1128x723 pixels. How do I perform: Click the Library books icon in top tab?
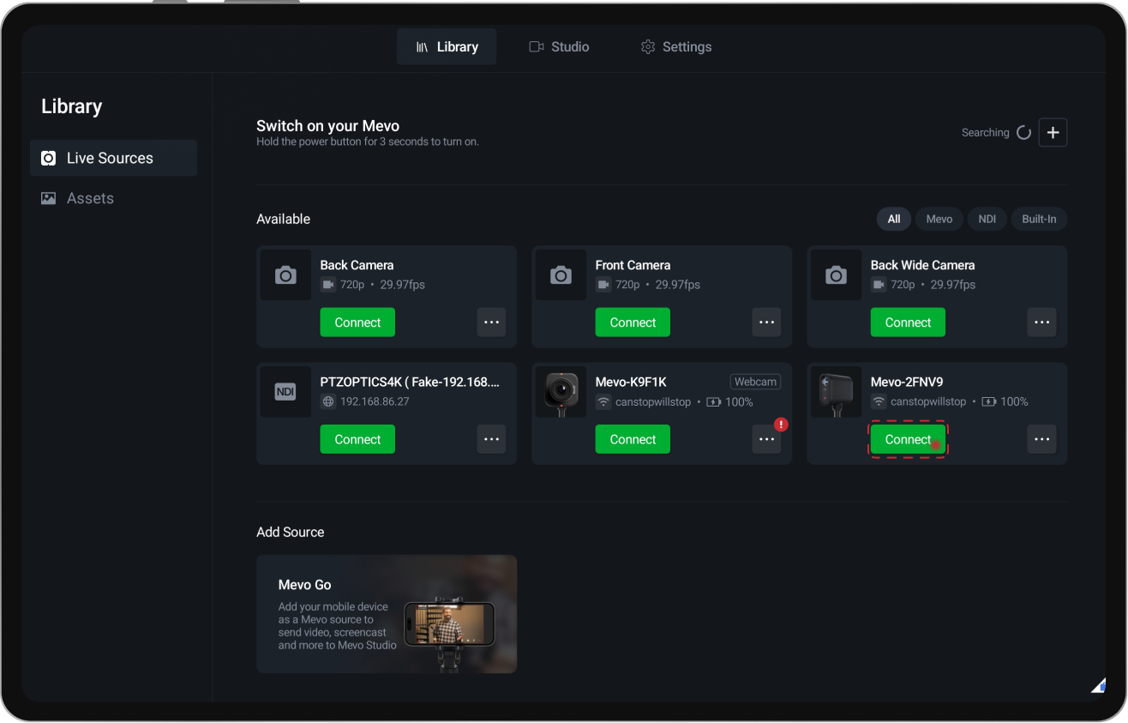[423, 47]
